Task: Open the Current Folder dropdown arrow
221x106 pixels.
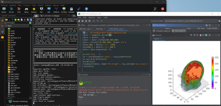Action: point(216,21)
